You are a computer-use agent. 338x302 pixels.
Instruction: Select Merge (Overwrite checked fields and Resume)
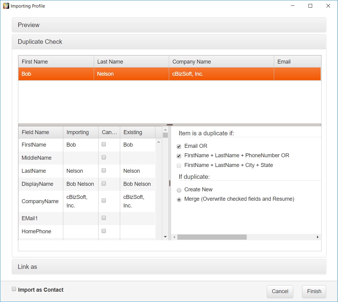click(x=179, y=200)
